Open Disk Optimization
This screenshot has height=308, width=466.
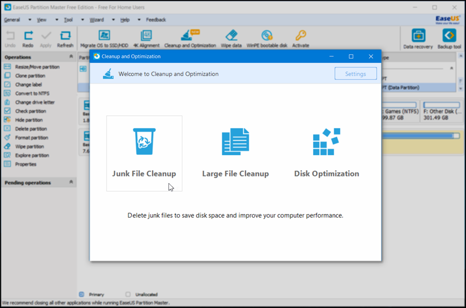tap(327, 153)
